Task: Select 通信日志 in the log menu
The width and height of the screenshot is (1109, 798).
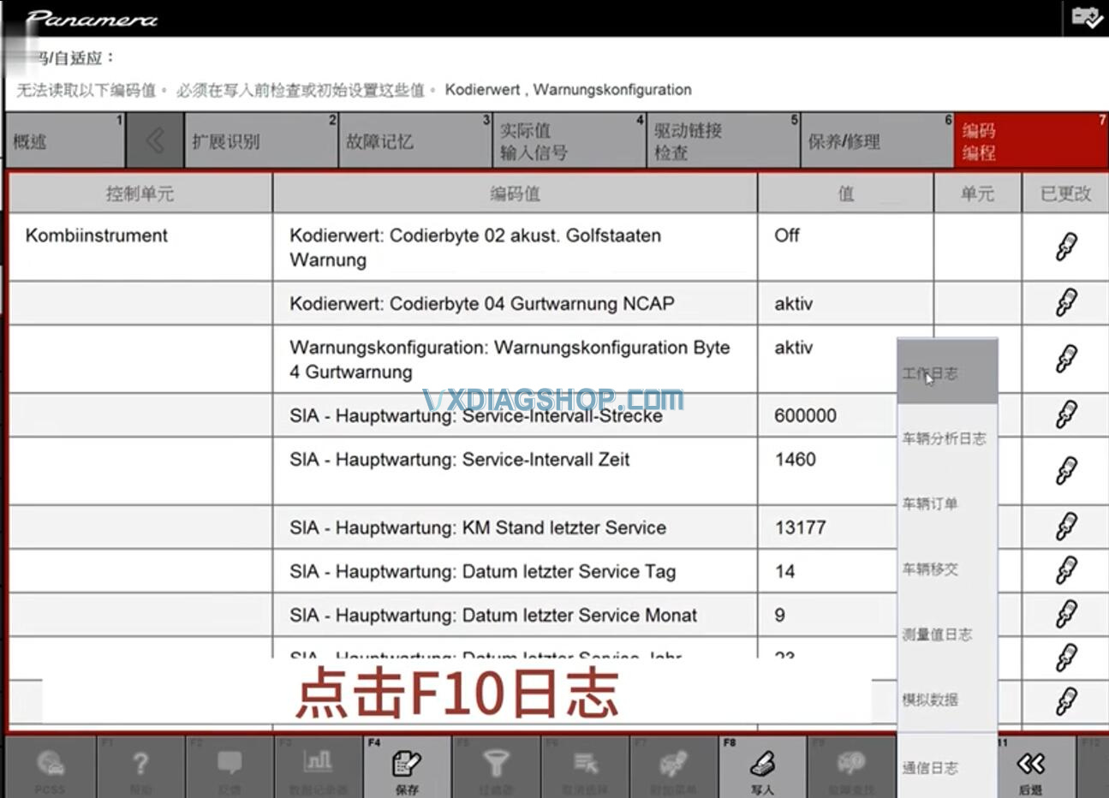Action: click(947, 767)
